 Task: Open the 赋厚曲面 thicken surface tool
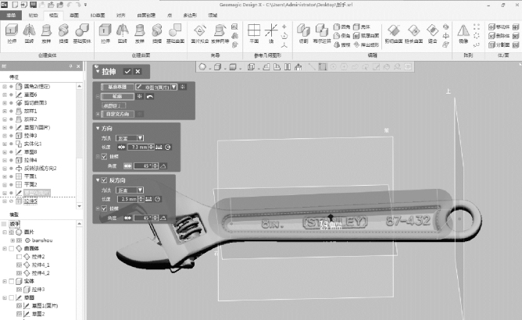point(366,36)
